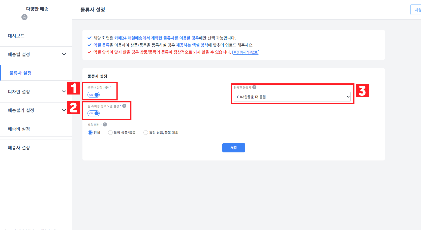Turn off the 물류사 설정 사용 toggle
This screenshot has height=230, width=421.
tap(93, 94)
